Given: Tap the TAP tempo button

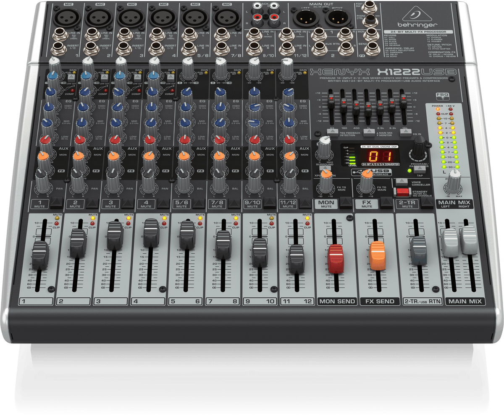Looking at the screenshot, I should click(x=420, y=169).
